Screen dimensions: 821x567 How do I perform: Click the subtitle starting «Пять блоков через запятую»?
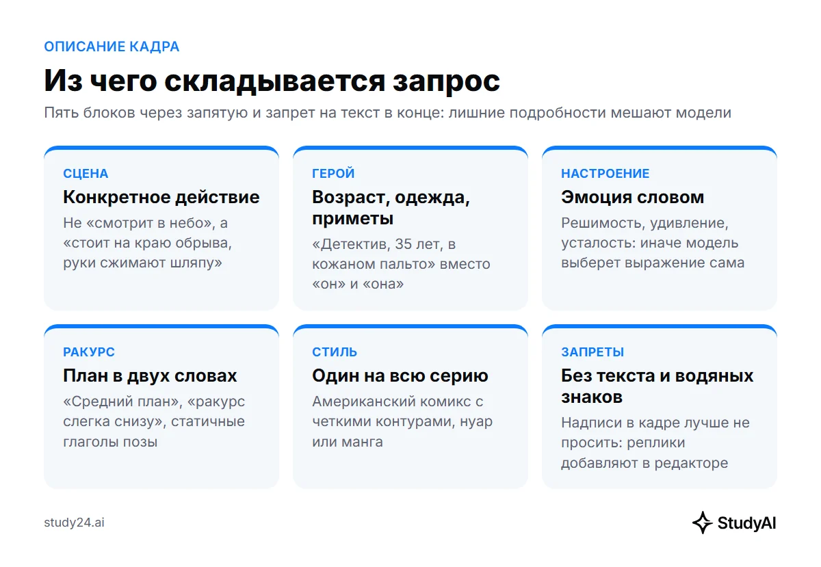387,113
